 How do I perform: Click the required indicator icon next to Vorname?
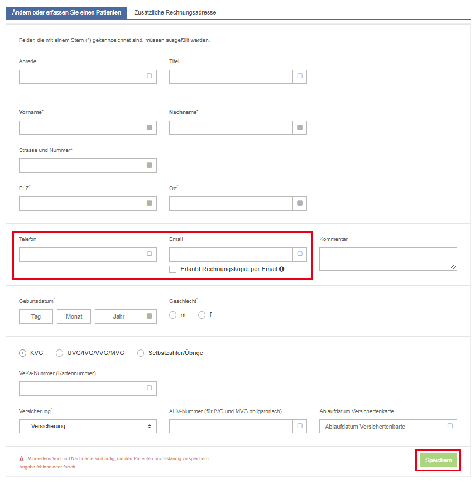coord(150,127)
